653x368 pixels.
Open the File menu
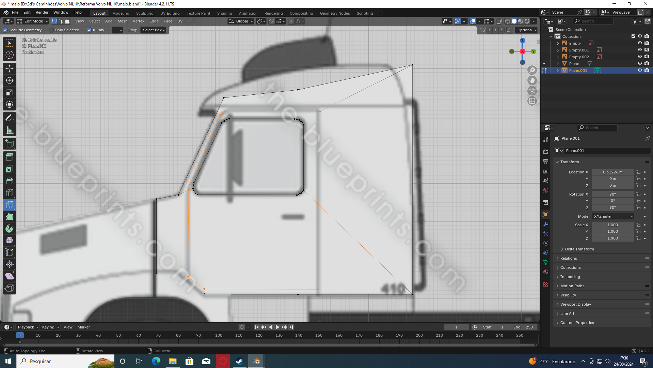15,12
